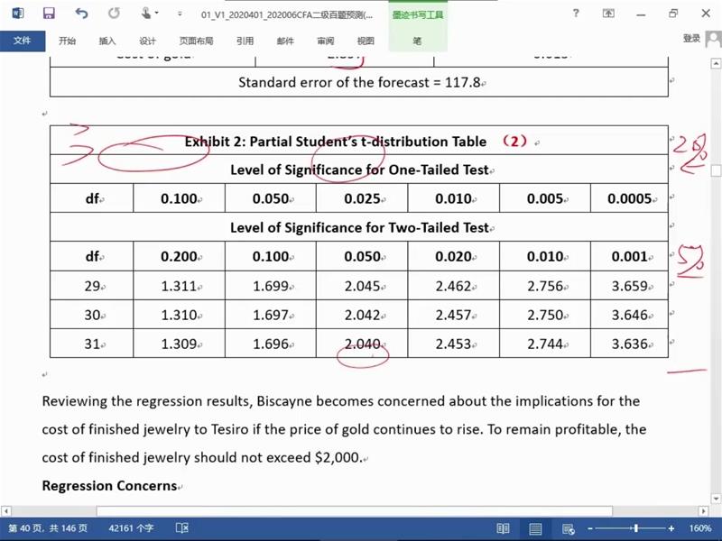This screenshot has height=541, width=722.
Task: Click the two-tailed 0.001 header cell
Action: (x=629, y=256)
